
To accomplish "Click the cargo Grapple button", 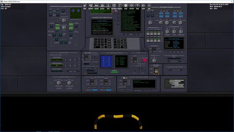I will point(122,89).
